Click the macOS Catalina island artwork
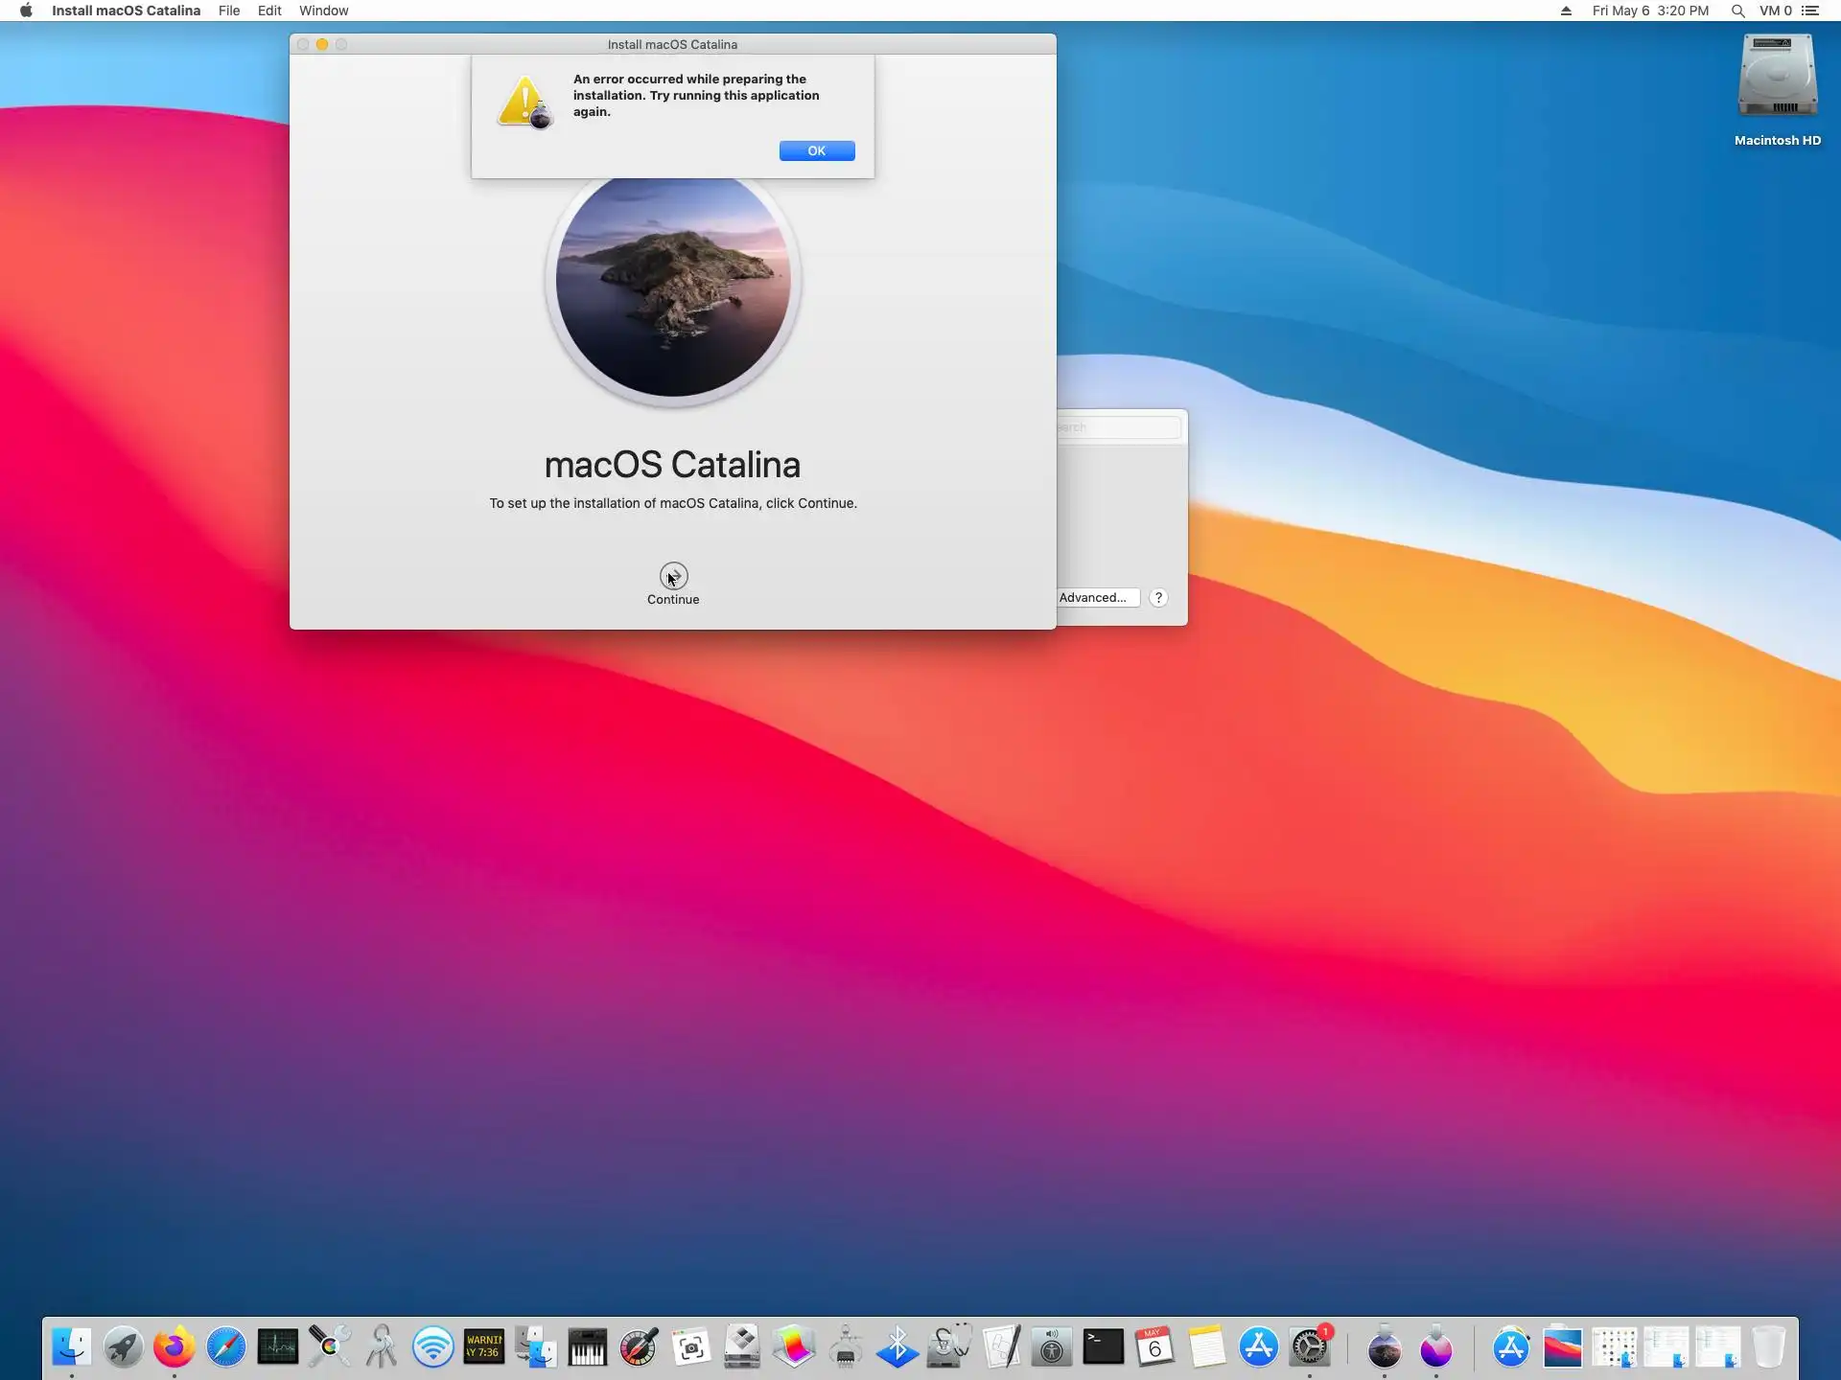1841x1380 pixels. coord(673,287)
